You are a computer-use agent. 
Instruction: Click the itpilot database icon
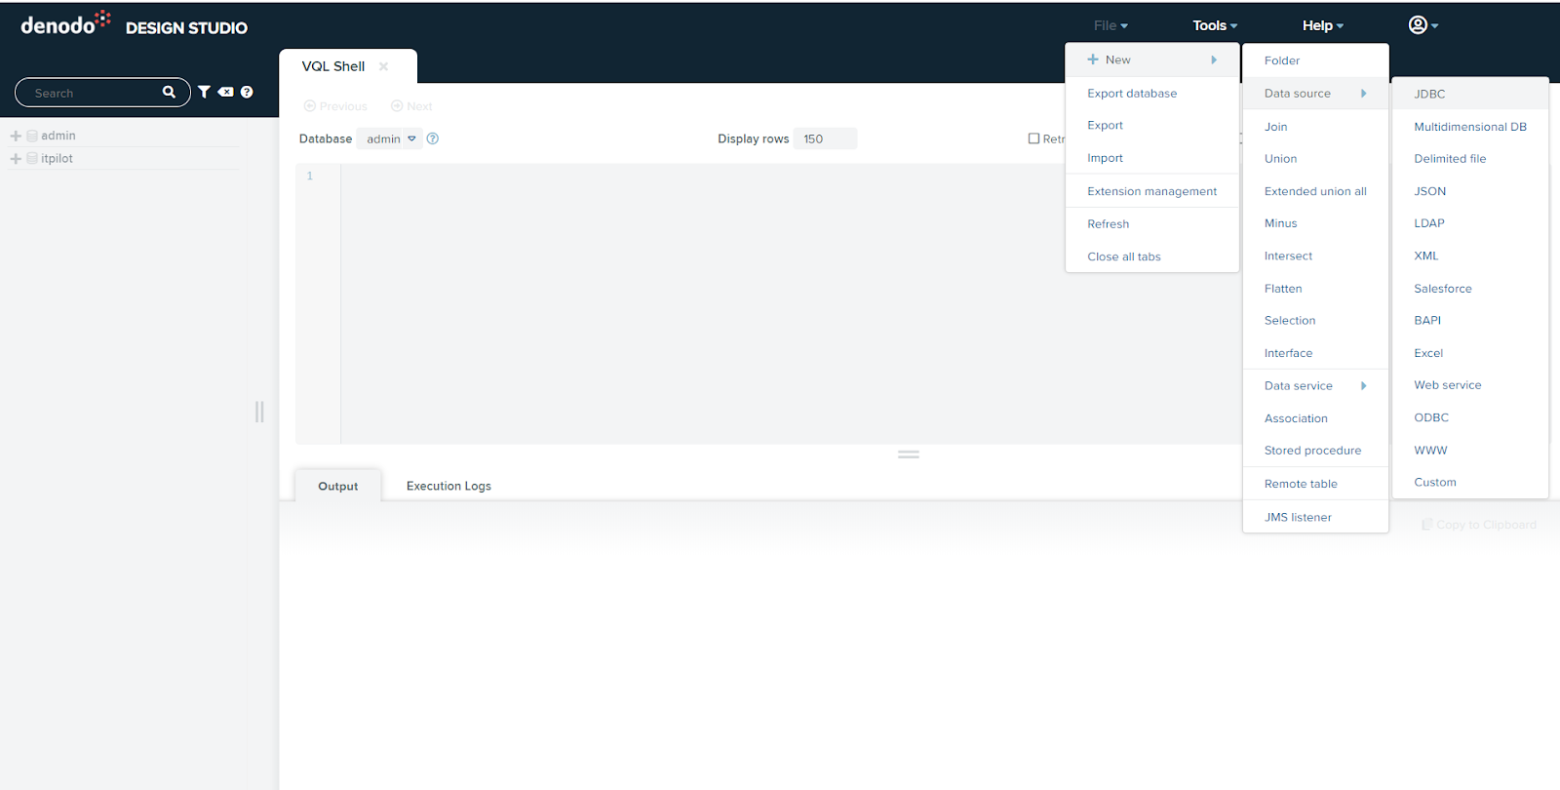(32, 158)
